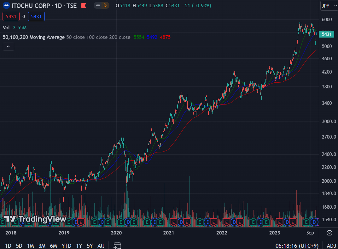
Task: Click the 2022 label on time axis
Action: 222,233
